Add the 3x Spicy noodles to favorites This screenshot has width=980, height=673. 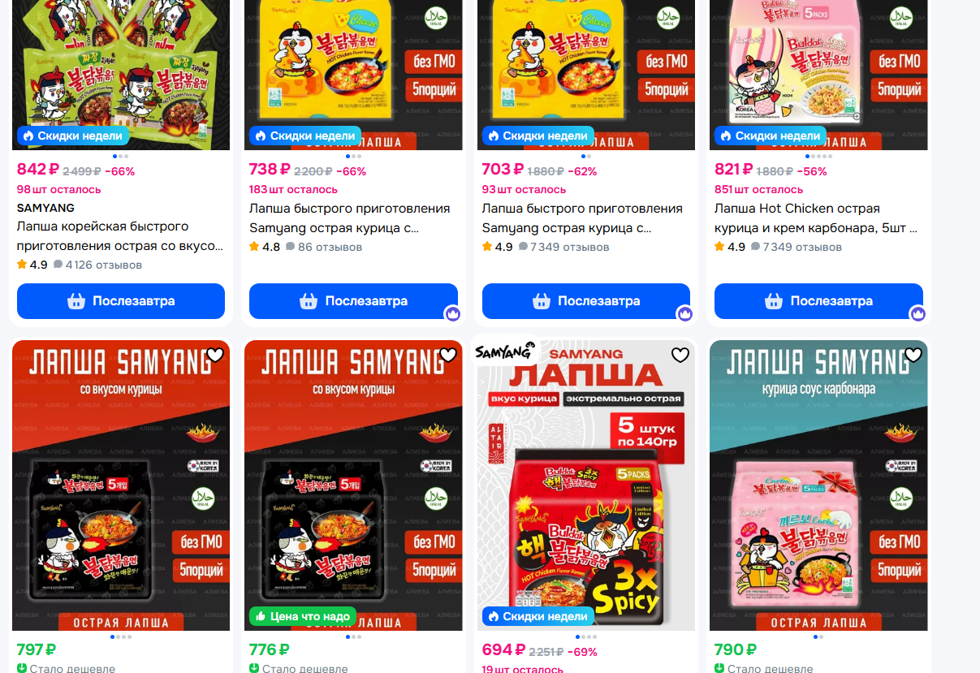coord(680,355)
